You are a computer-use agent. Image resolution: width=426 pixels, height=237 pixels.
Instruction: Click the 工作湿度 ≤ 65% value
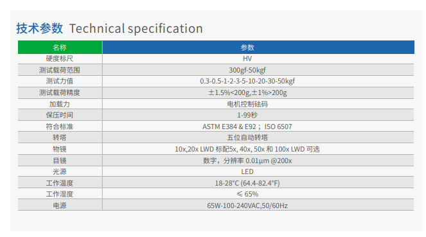[247, 194]
